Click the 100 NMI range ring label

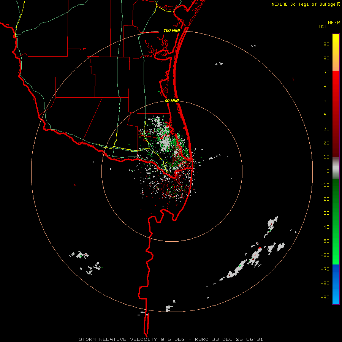pos(172,30)
